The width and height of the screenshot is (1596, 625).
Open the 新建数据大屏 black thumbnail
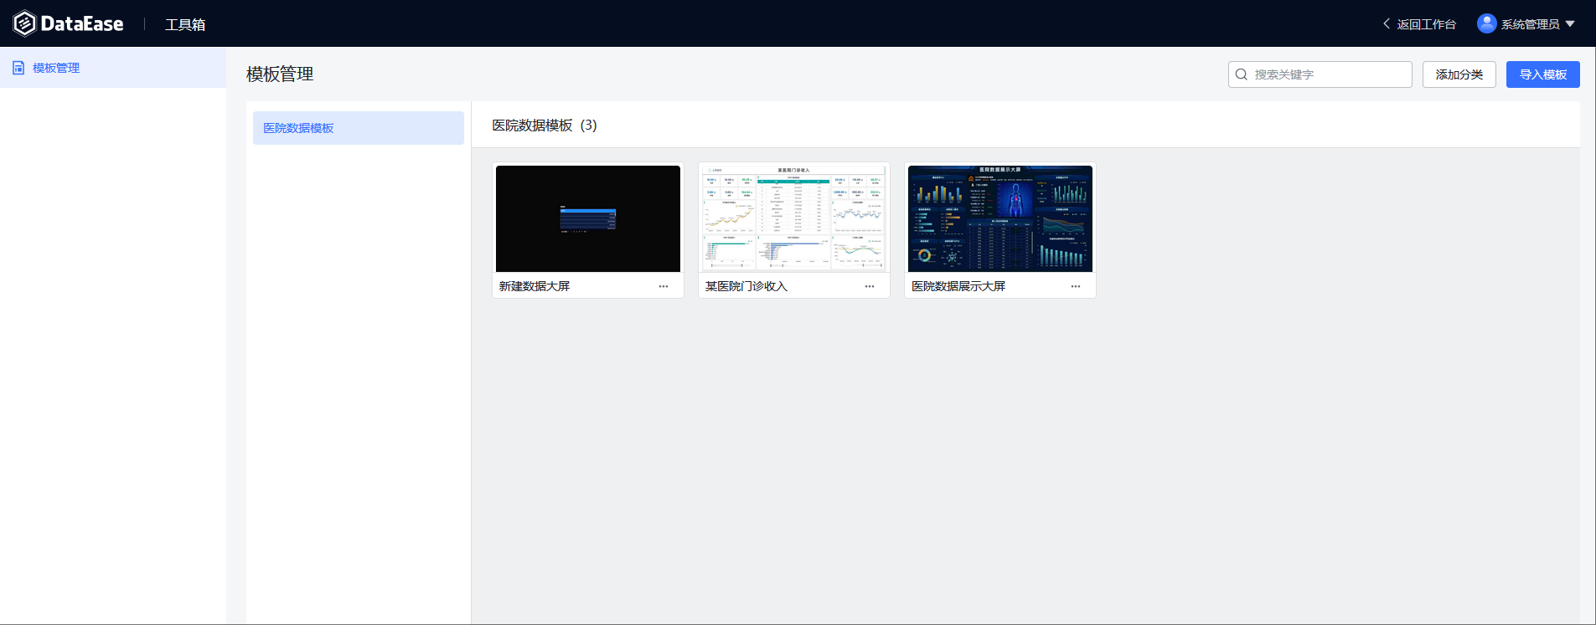[588, 218]
